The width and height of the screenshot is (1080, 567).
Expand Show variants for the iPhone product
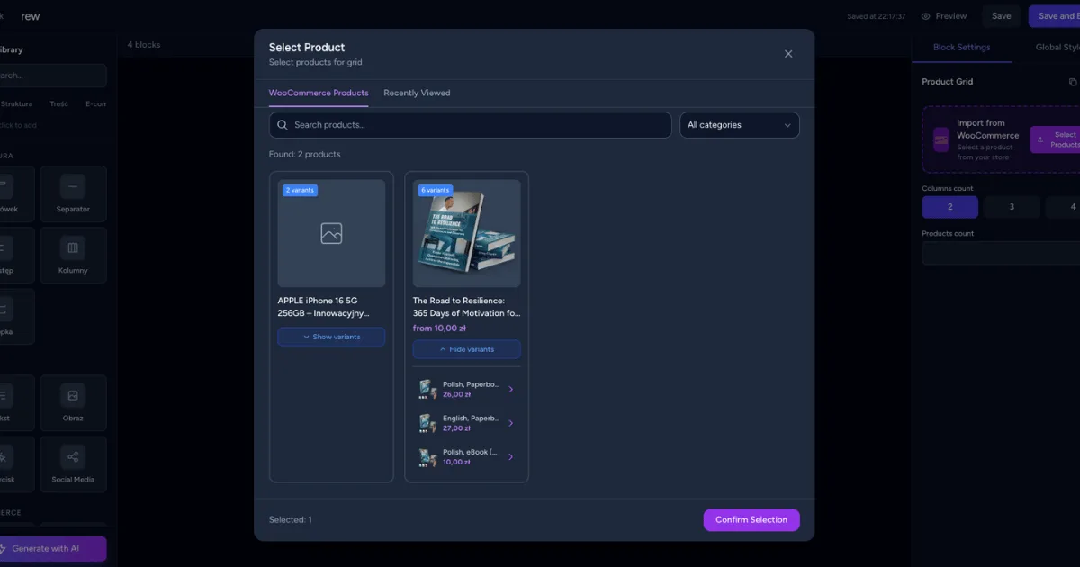click(x=331, y=337)
